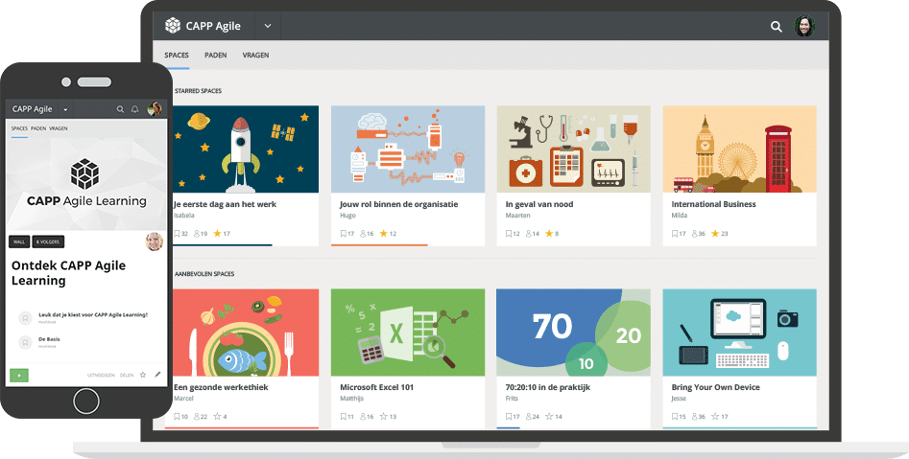The image size is (909, 459).
Task: Open user avatar in the phone header
Action: [x=155, y=109]
